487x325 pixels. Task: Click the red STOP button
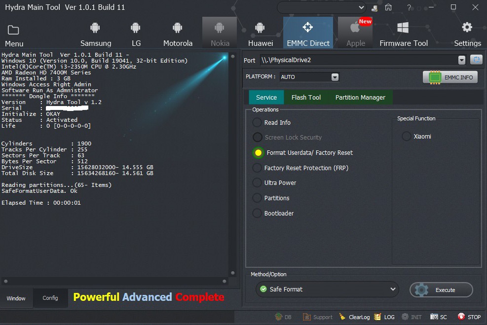click(x=469, y=317)
